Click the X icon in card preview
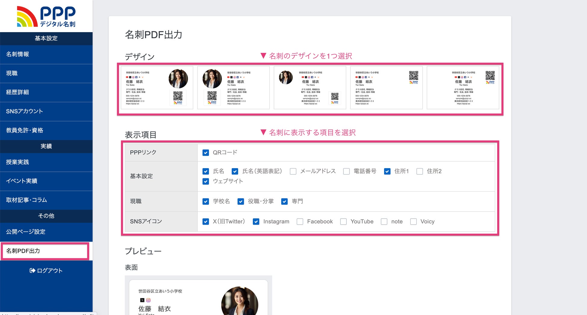This screenshot has height=315, width=587. tap(142, 300)
